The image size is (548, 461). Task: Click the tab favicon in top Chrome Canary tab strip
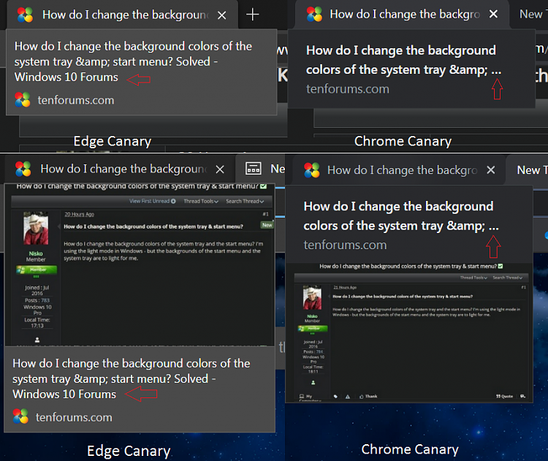(314, 15)
